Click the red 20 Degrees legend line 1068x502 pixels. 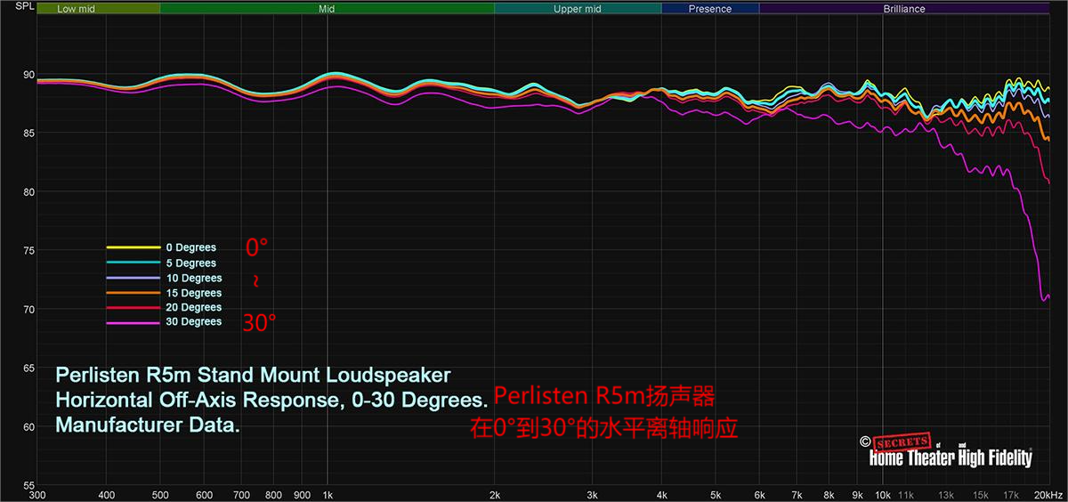133,308
